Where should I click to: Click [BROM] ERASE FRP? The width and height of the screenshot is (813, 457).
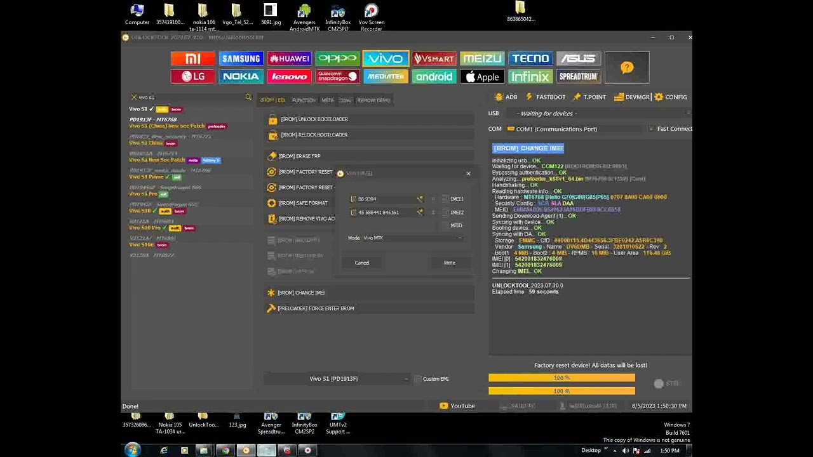pos(370,156)
